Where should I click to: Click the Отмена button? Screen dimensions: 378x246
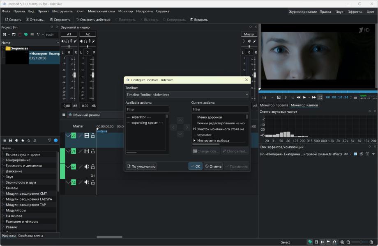[213, 166]
